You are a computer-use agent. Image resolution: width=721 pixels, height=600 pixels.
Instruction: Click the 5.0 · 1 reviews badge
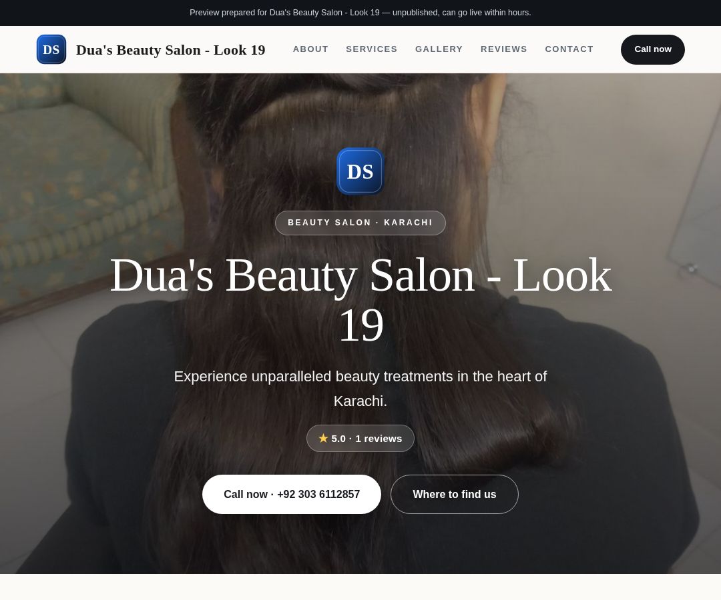pyautogui.click(x=360, y=439)
